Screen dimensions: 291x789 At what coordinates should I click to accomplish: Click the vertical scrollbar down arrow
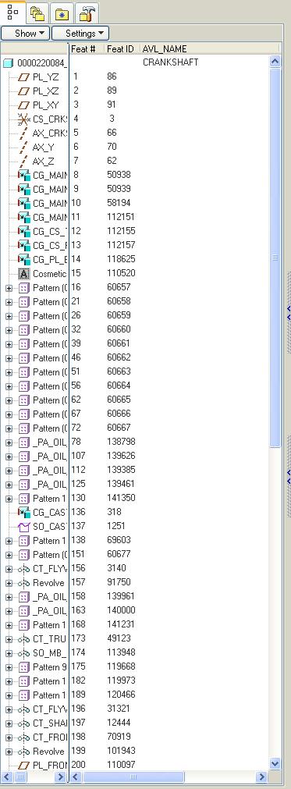(x=275, y=763)
